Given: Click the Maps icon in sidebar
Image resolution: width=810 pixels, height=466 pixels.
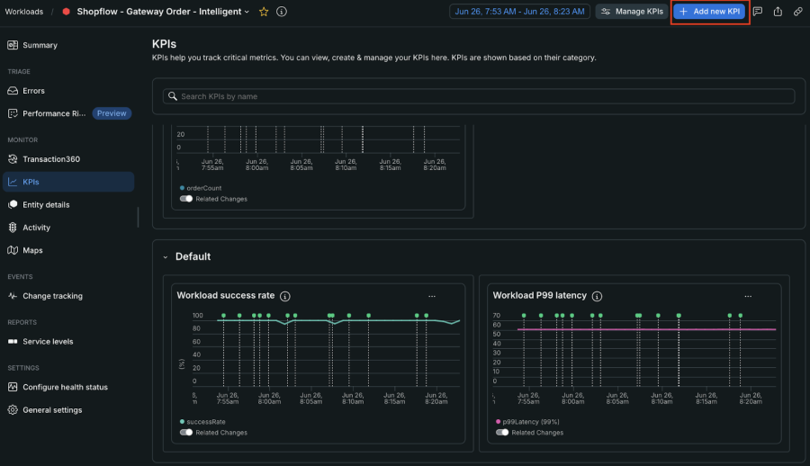Looking at the screenshot, I should [13, 250].
